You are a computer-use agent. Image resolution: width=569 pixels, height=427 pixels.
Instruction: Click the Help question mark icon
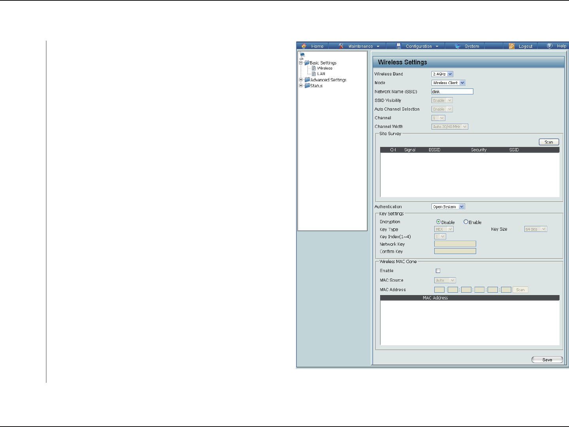(549, 46)
